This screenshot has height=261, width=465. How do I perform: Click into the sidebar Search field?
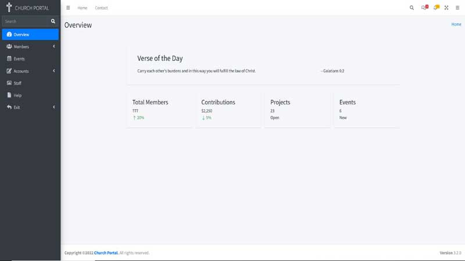click(24, 21)
